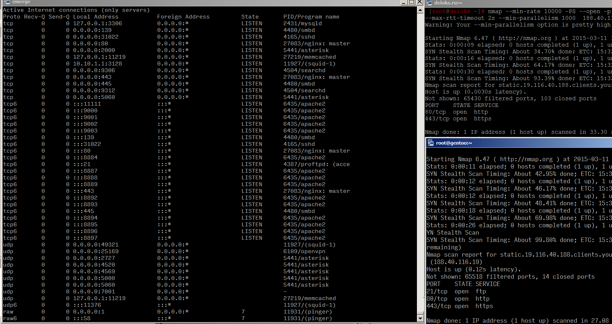The image size is (612, 324).
Task: Click the '0.0.0.0:7001' udp address
Action: coord(94,291)
